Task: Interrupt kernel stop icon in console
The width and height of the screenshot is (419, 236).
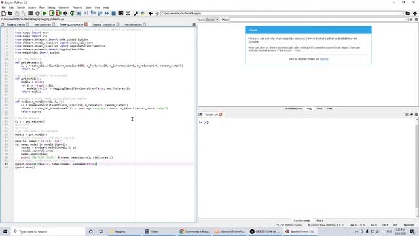Action: (x=407, y=115)
